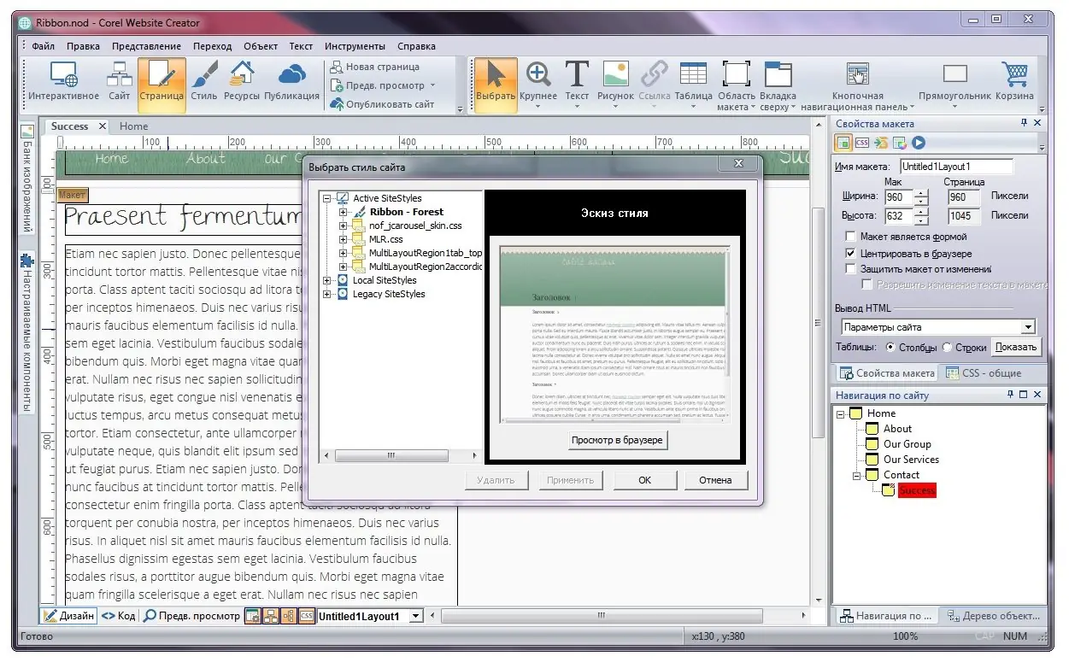
Task: Select the Текст tool
Action: (x=577, y=83)
